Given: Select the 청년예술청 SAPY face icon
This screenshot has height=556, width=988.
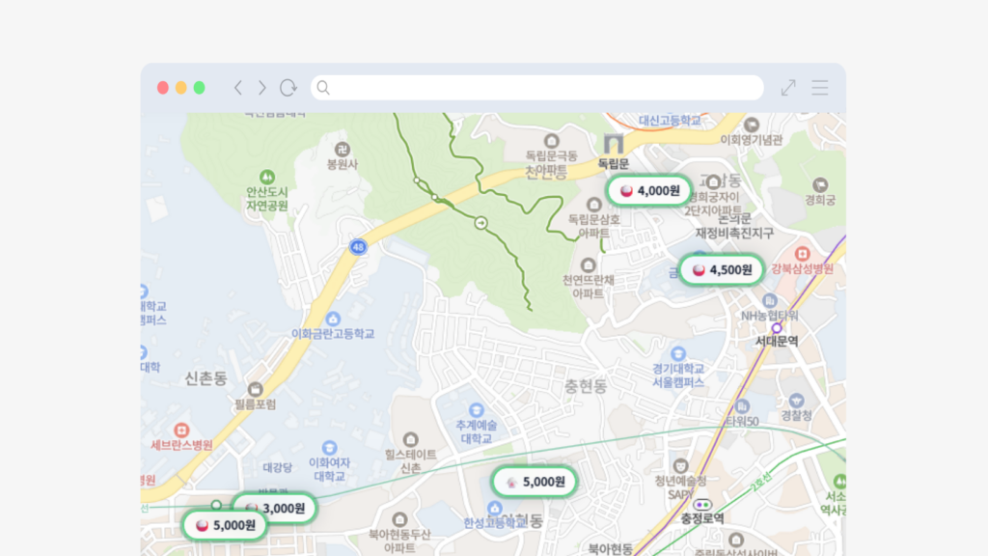Looking at the screenshot, I should point(681,465).
